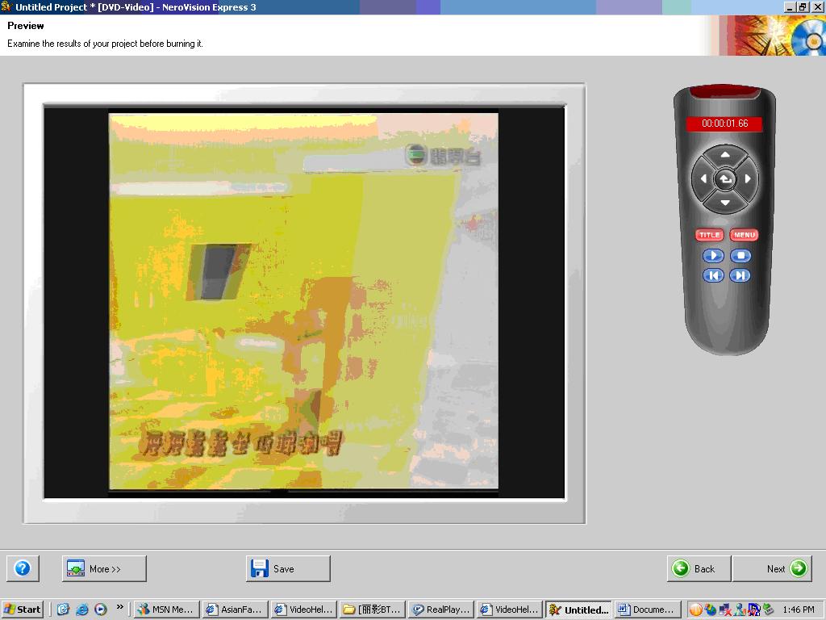
Task: Open help with the question mark button
Action: pos(23,568)
